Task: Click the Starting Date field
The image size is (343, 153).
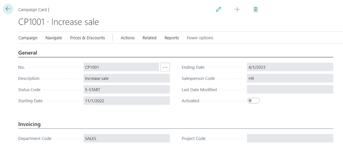Action: click(x=126, y=101)
